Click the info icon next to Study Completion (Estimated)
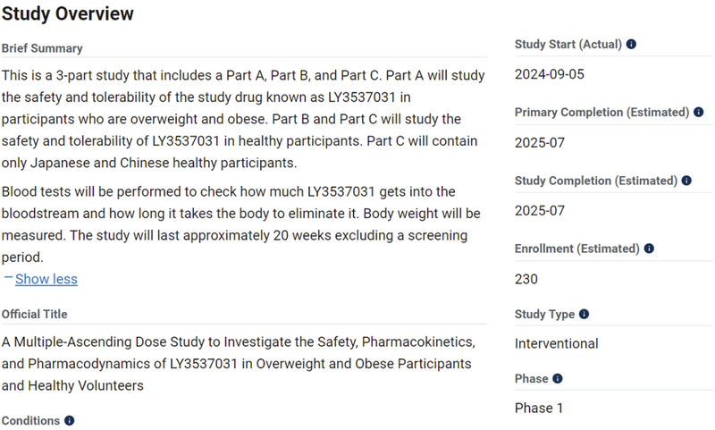Viewport: 715px width, 430px height. point(686,181)
